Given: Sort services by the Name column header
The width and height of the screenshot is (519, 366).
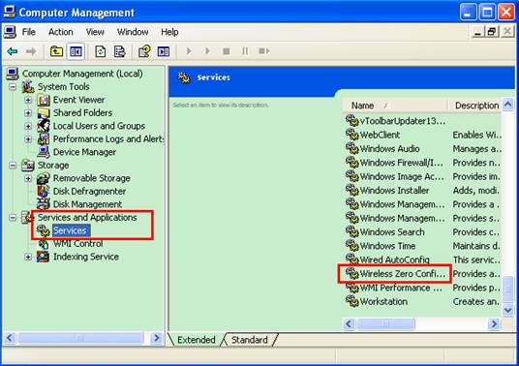Looking at the screenshot, I should 395,106.
